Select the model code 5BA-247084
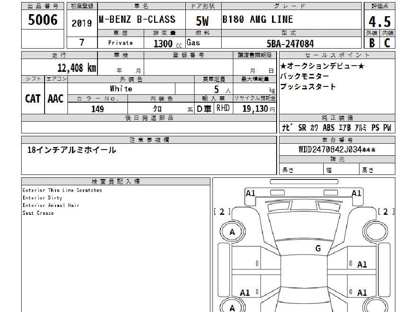The image size is (417, 312). 290,44
